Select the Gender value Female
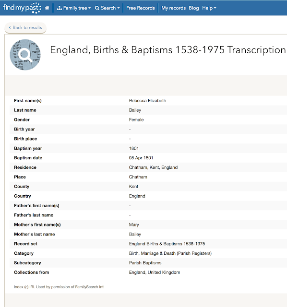This screenshot has height=307, width=287. 136,119
